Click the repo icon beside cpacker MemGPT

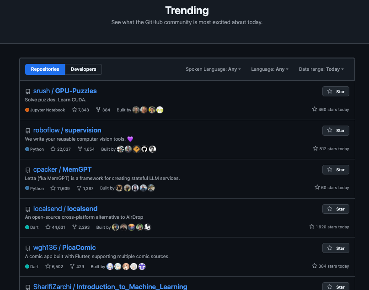[28, 170]
